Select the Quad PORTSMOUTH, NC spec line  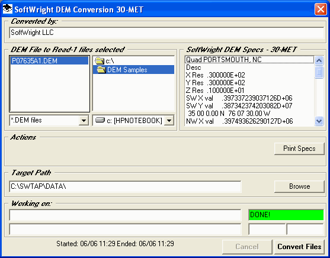click(x=250, y=60)
